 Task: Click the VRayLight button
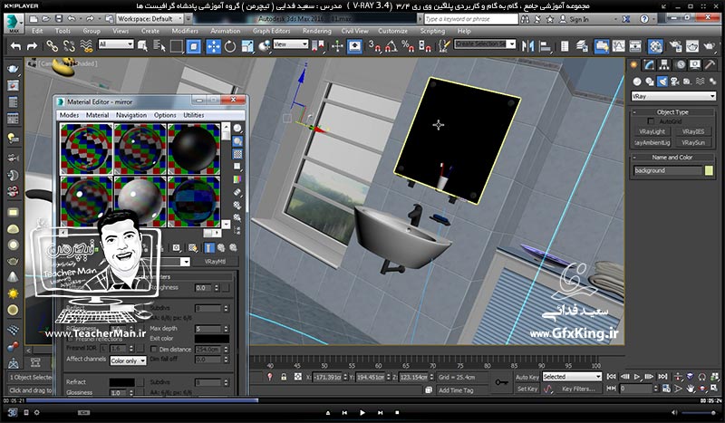click(x=652, y=131)
